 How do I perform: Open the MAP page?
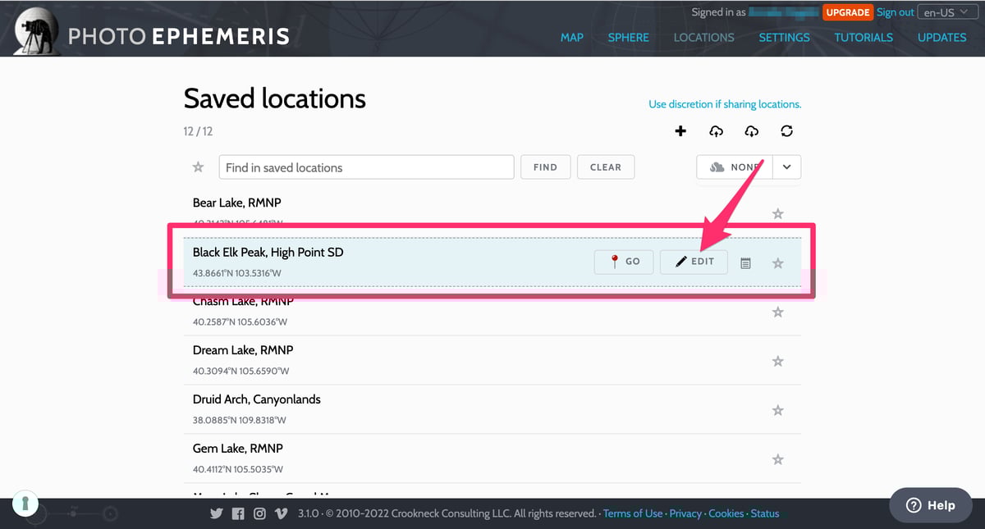click(572, 38)
